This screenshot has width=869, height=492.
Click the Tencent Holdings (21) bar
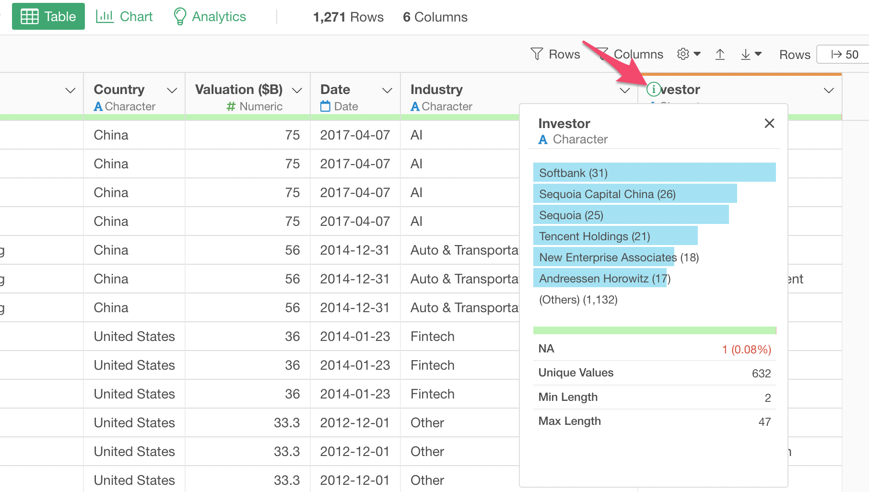coord(615,236)
